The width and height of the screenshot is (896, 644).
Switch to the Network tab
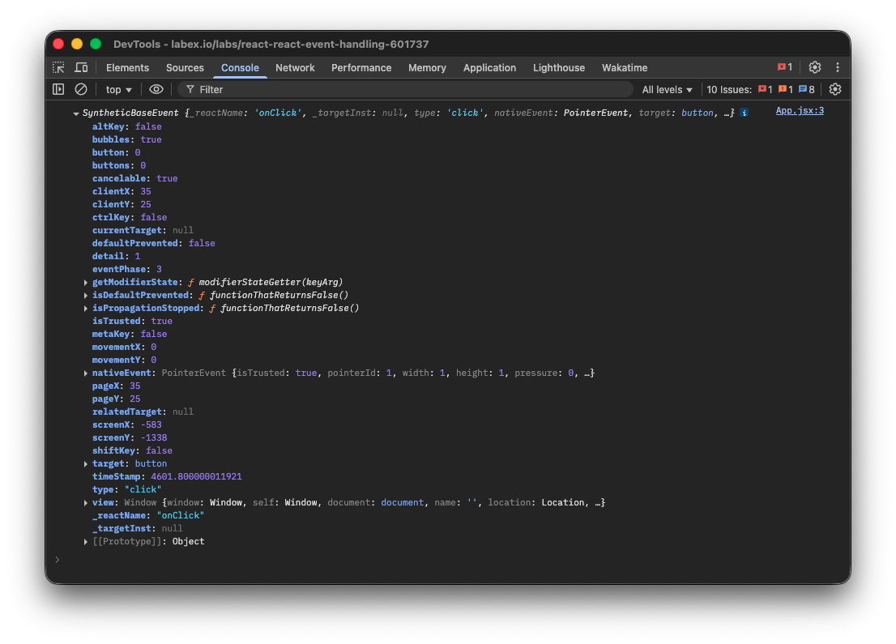(x=295, y=67)
